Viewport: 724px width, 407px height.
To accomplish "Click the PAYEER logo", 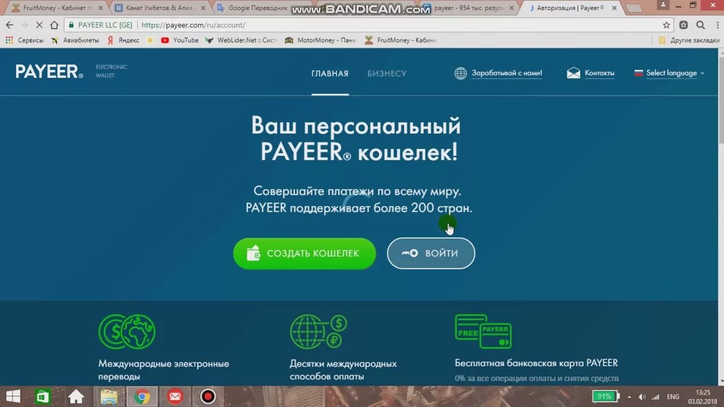I will coord(49,72).
